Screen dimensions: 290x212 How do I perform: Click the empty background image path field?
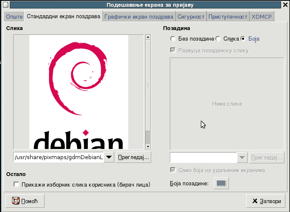click(x=203, y=157)
